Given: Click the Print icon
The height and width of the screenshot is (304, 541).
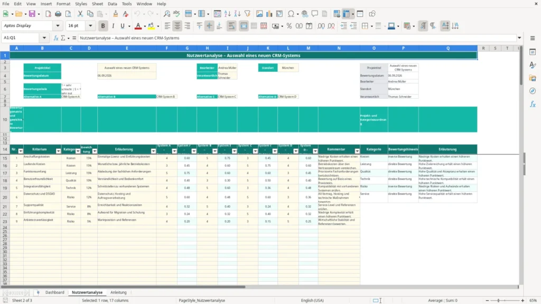Looking at the screenshot, I should click(x=58, y=14).
